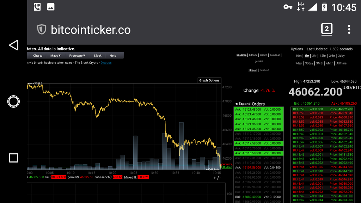Click the chart zoom + / - control
361x203 pixels.
click(217, 178)
